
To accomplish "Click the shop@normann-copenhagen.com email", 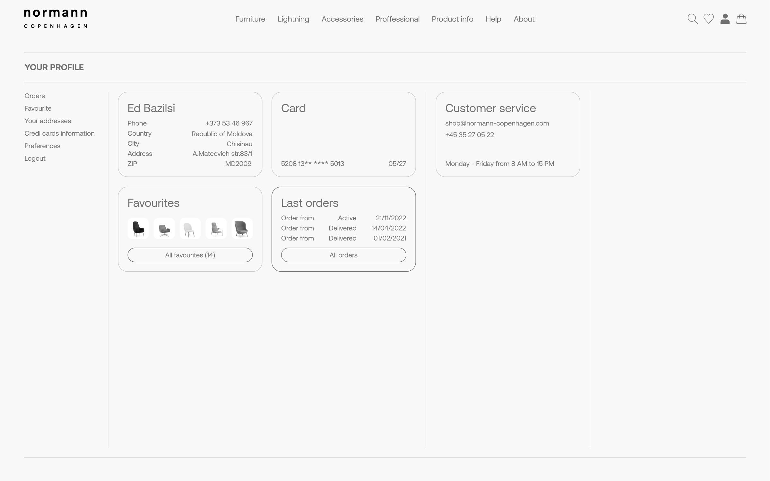I will [497, 123].
